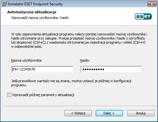Click the Hasło: field label
This screenshot has width=158, height=122.
pos(85,60)
